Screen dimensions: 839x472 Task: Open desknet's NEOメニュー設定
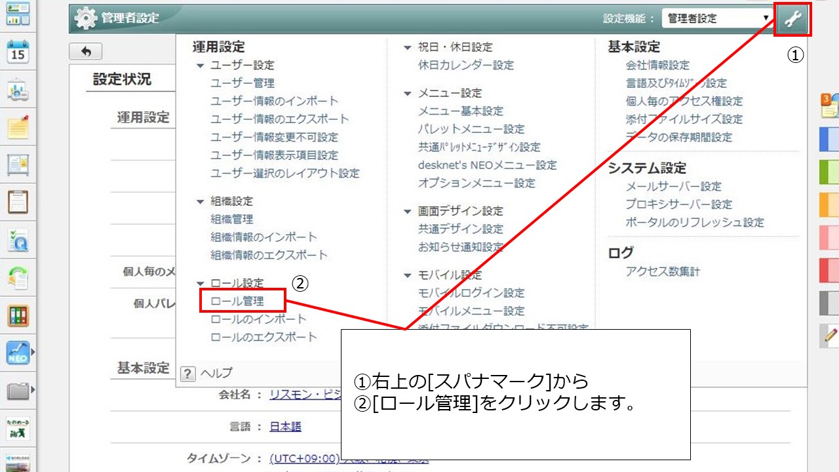click(x=488, y=165)
